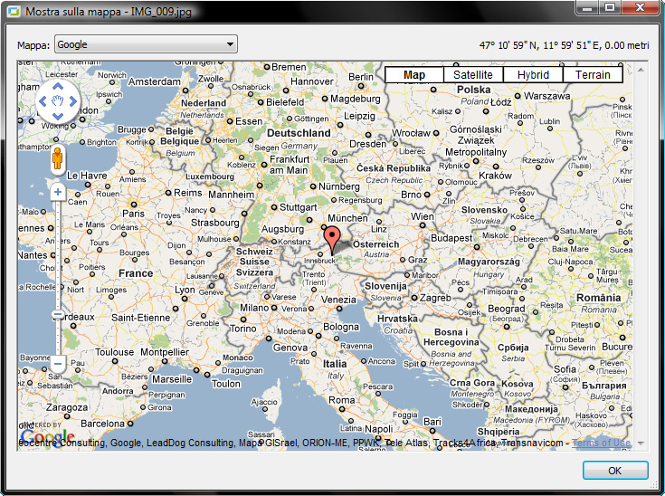Click the Milano city label
665x496 pixels.
[x=254, y=308]
